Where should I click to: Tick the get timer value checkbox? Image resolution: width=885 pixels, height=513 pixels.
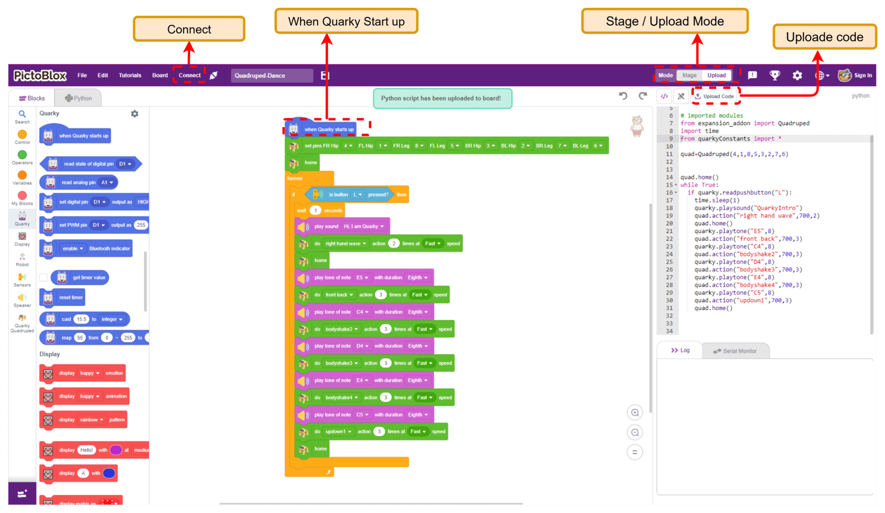coord(43,277)
